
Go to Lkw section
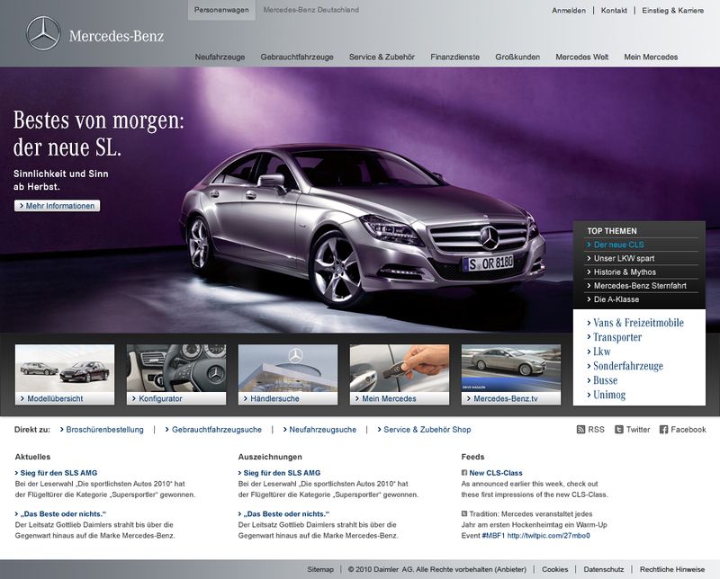pos(598,352)
